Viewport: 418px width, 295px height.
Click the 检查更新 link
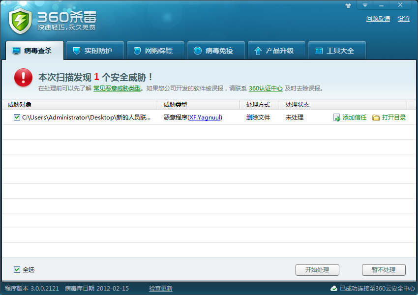click(161, 289)
